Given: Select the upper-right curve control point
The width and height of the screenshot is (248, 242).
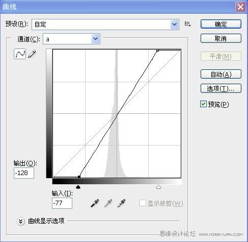Looking at the screenshot, I should click(x=158, y=51).
